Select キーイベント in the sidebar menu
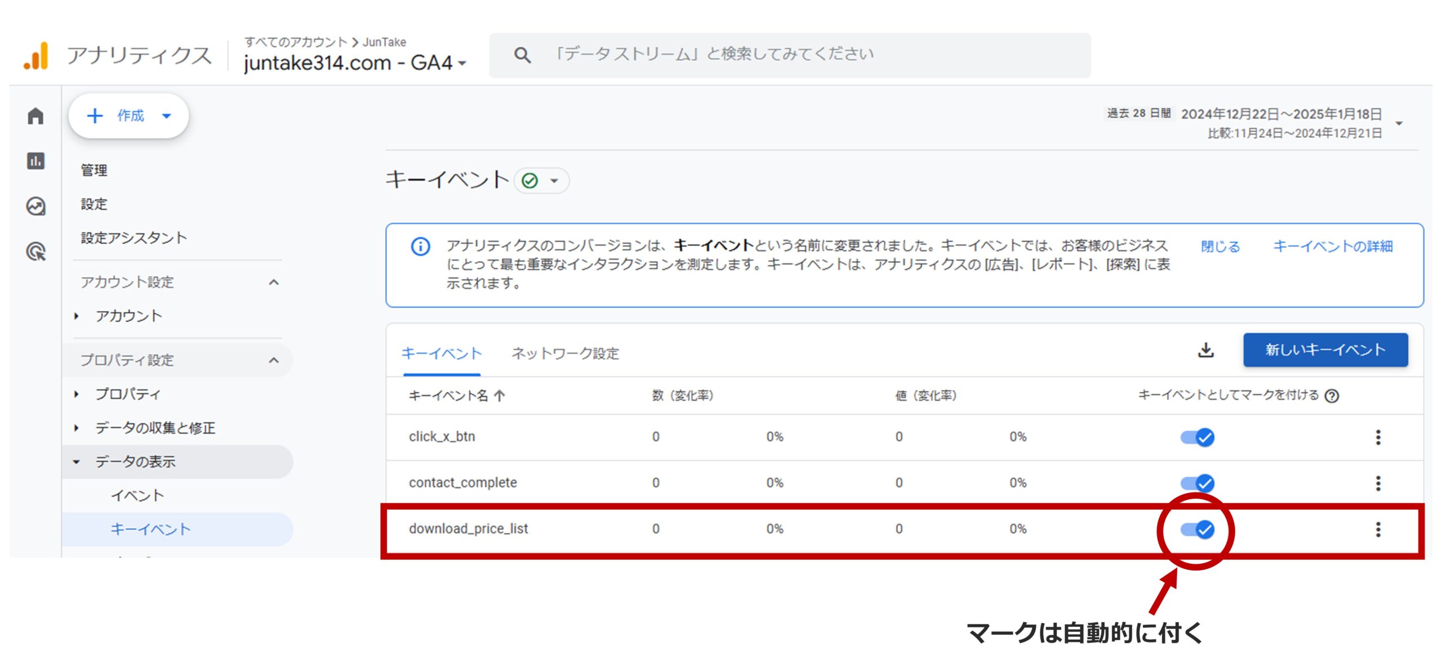Screen dimensions: 1442x669 [x=152, y=529]
